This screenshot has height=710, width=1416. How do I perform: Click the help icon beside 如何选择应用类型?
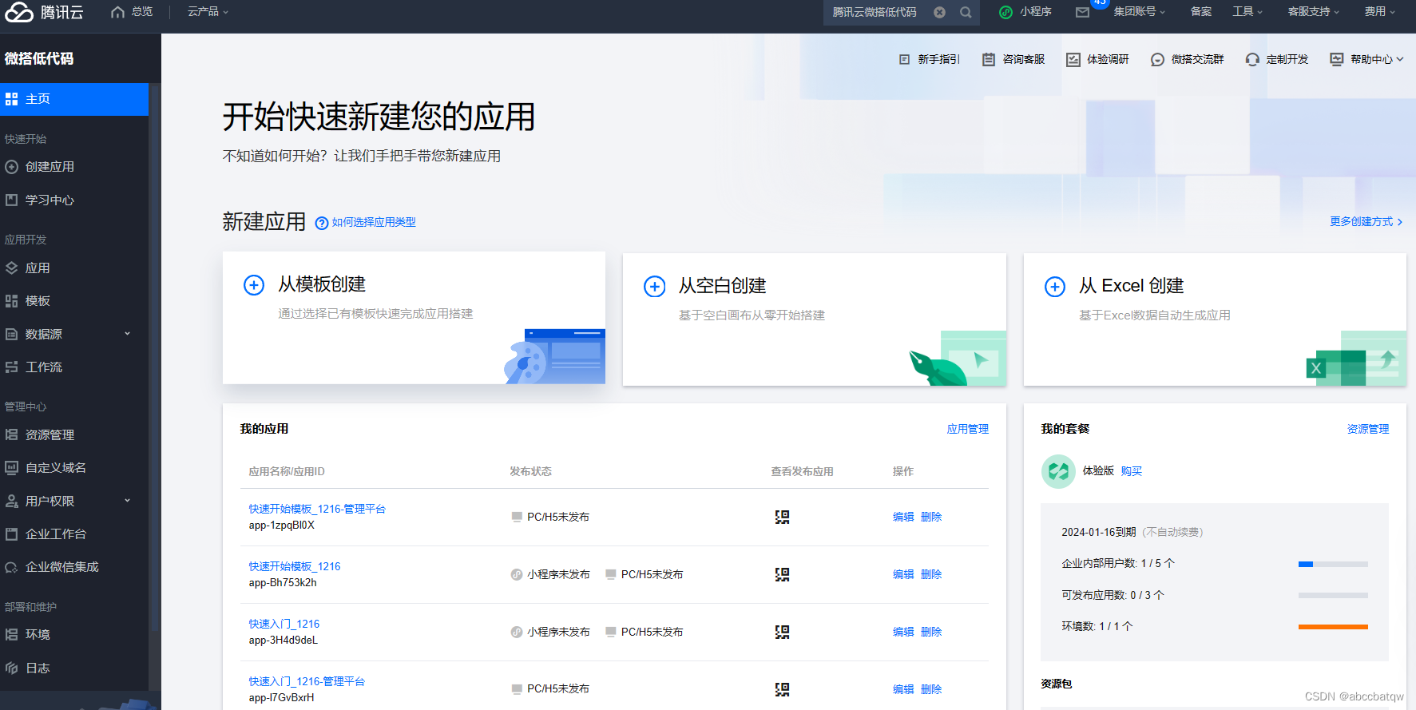pos(322,223)
